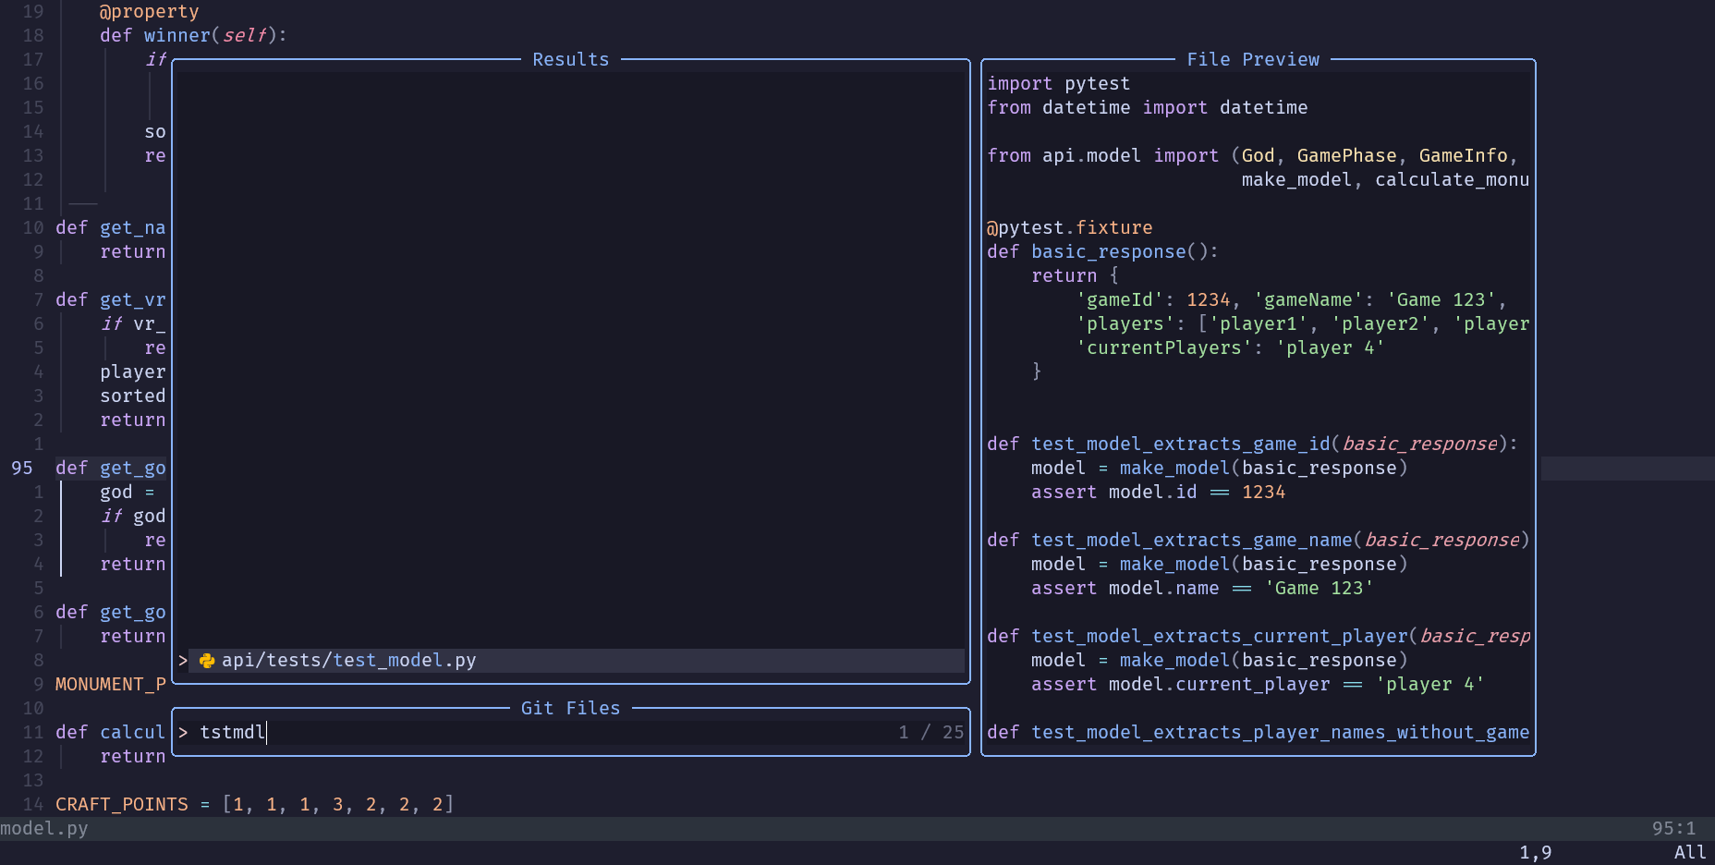Click def test_model_extracts_game_id in the preview
The height and width of the screenshot is (865, 1715).
(1253, 445)
